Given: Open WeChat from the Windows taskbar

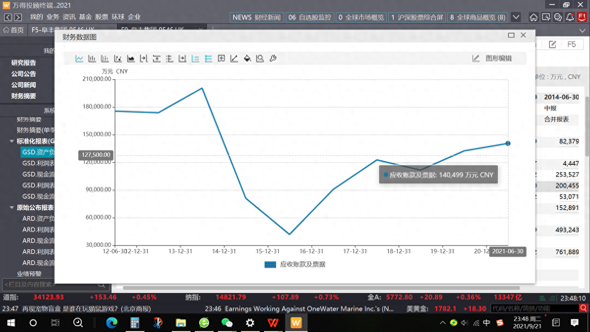Looking at the screenshot, I should coord(227,323).
